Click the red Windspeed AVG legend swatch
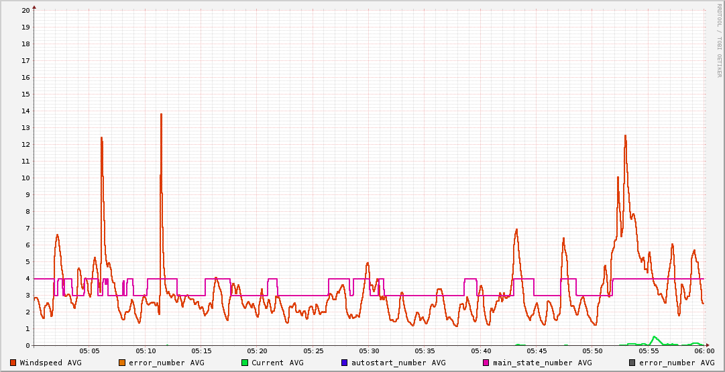Viewport: 725px width, 372px height. [13, 363]
